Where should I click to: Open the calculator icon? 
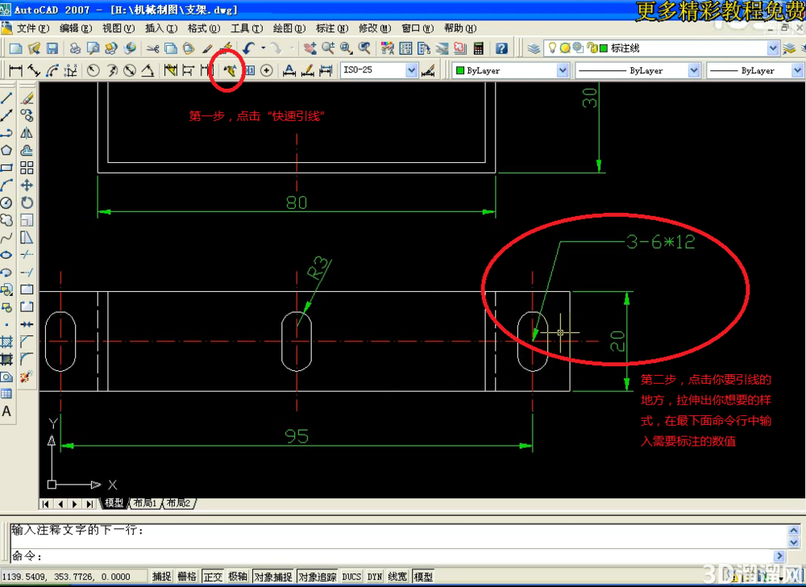tap(479, 48)
